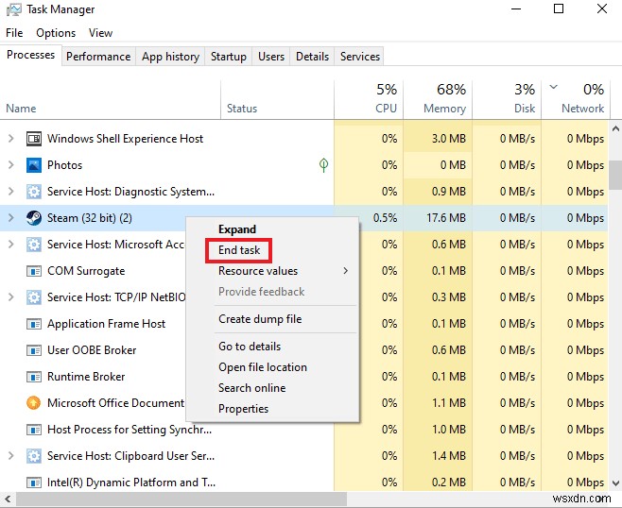Click the Photos app icon
Image resolution: width=622 pixels, height=508 pixels.
coord(33,165)
